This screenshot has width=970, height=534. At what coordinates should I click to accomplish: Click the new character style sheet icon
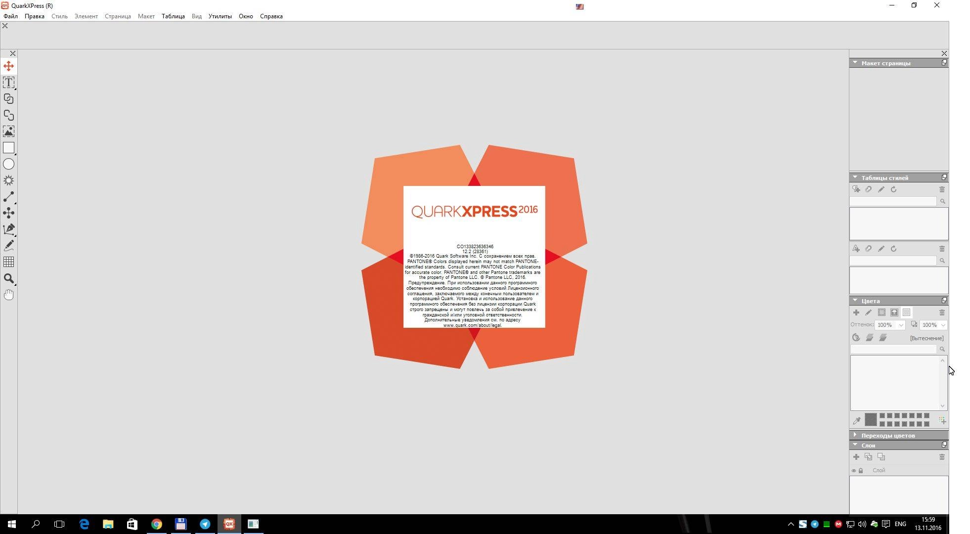(856, 249)
